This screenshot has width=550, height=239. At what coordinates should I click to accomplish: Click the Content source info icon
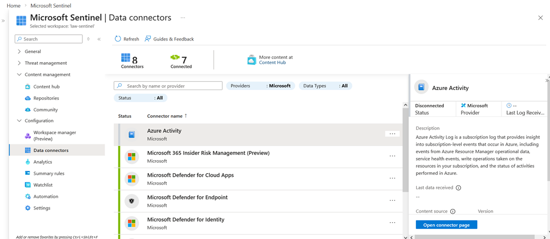tap(452, 212)
